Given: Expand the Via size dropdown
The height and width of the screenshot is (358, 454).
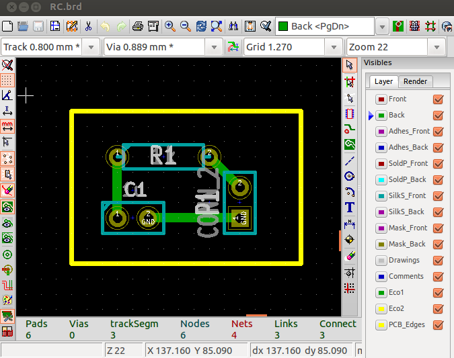Looking at the screenshot, I should (215, 47).
